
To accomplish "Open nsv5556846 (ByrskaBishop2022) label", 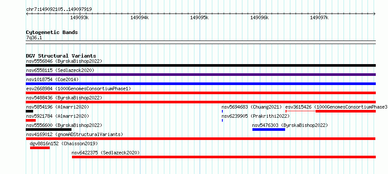I will point(64,61).
